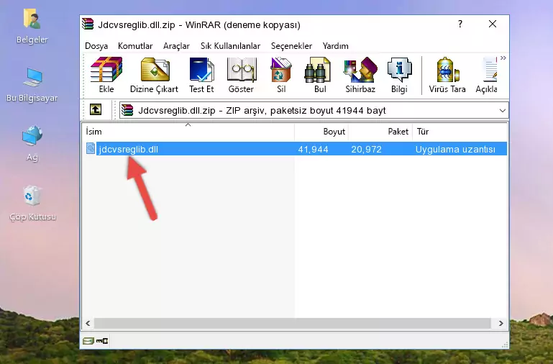Open the Yardım menu
553x364 pixels.
[335, 46]
